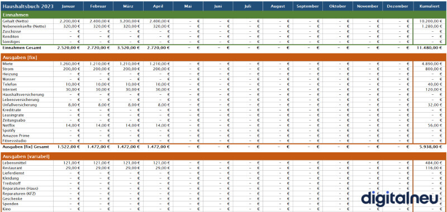Select the Februar column header
The image size is (447, 212).
98,6
